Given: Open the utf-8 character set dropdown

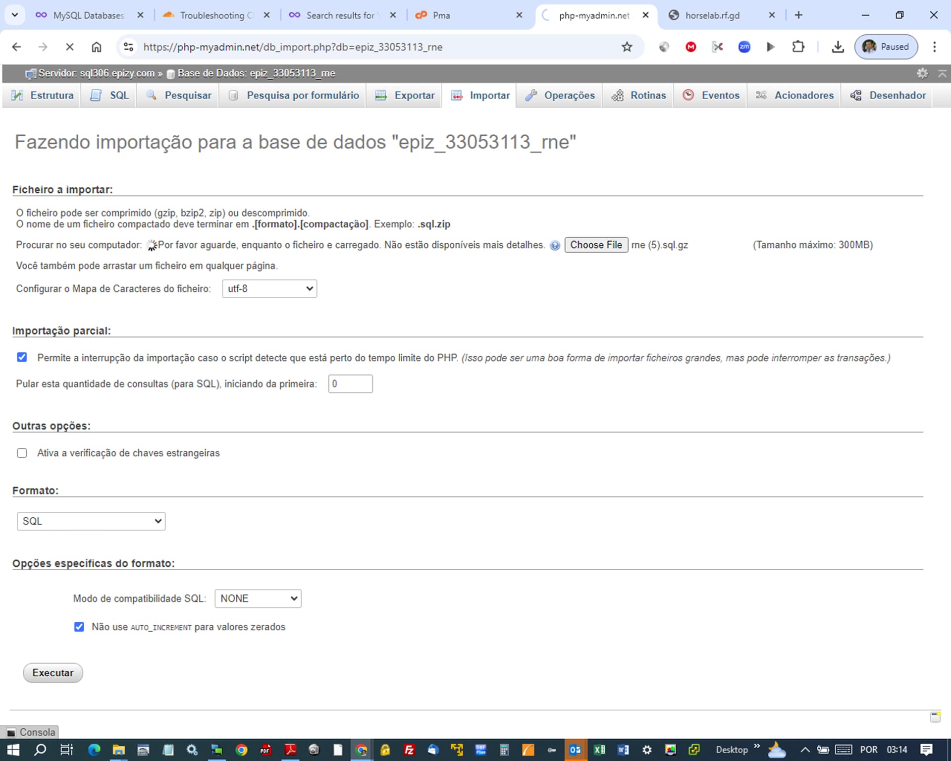Looking at the screenshot, I should coord(269,288).
